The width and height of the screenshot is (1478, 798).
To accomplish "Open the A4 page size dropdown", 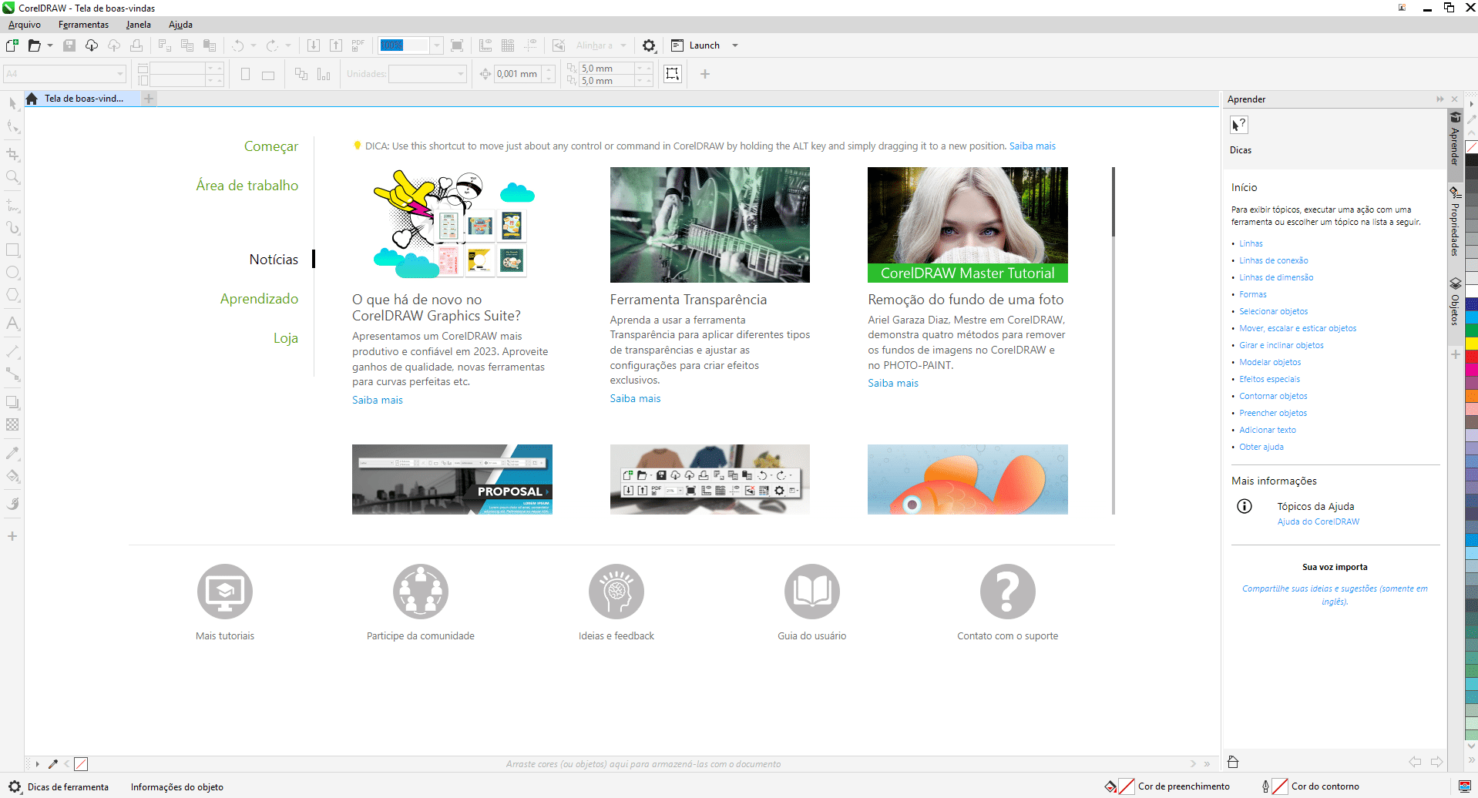I will pyautogui.click(x=120, y=74).
